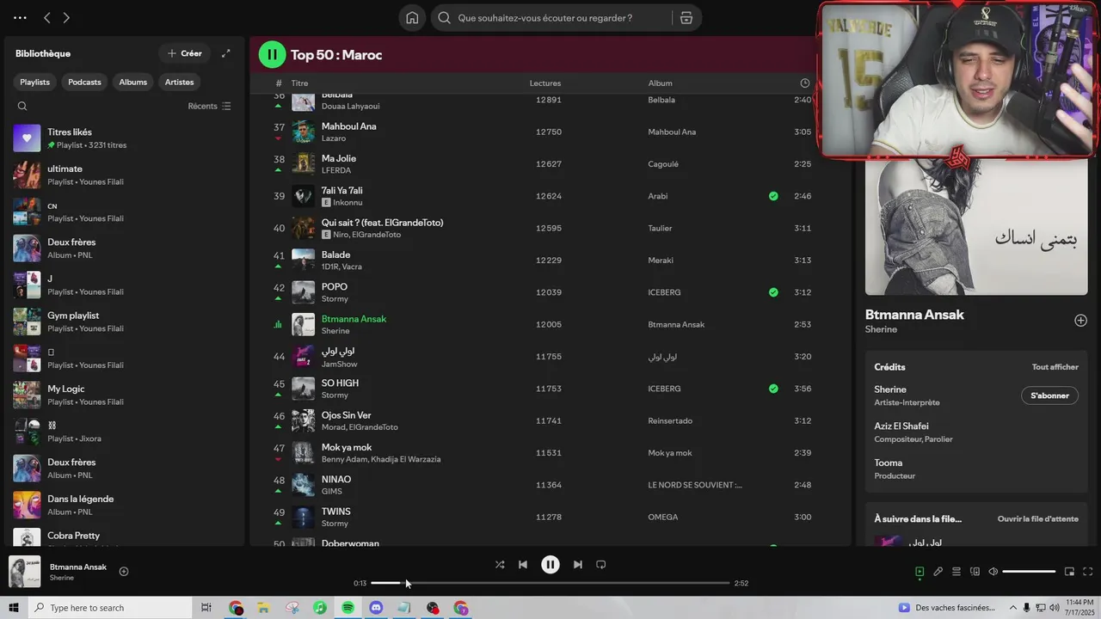1101x619 pixels.
Task: Adjust the volume slider
Action: tap(1029, 572)
